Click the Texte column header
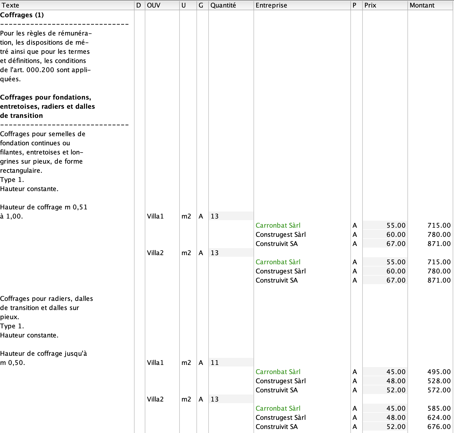 67,5
